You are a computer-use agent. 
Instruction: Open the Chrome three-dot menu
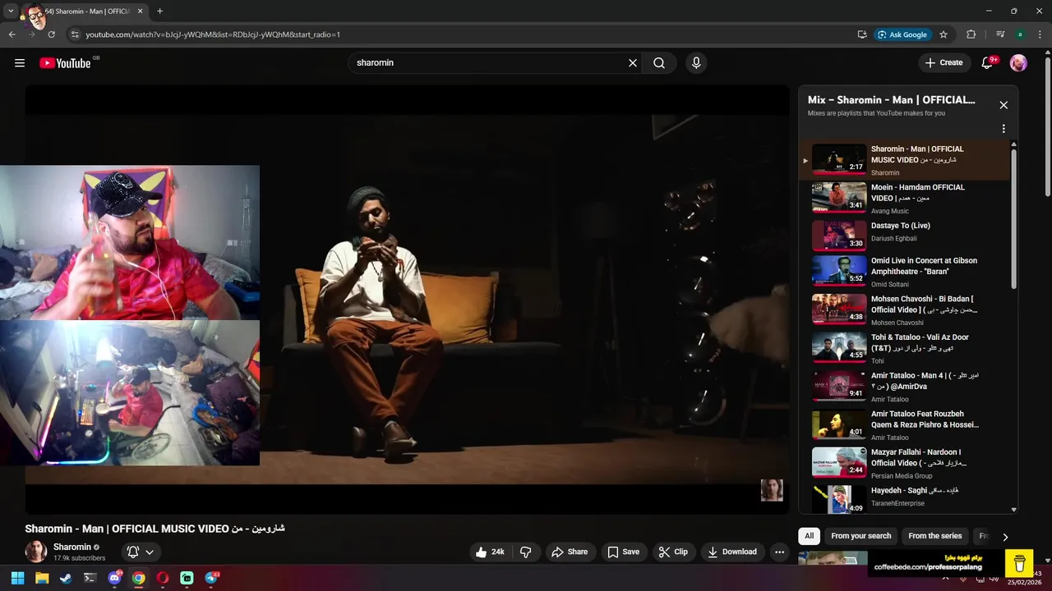click(x=1040, y=34)
